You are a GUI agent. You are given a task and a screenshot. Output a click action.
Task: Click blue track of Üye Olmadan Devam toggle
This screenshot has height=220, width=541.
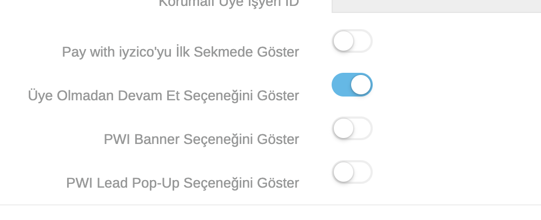(x=341, y=85)
